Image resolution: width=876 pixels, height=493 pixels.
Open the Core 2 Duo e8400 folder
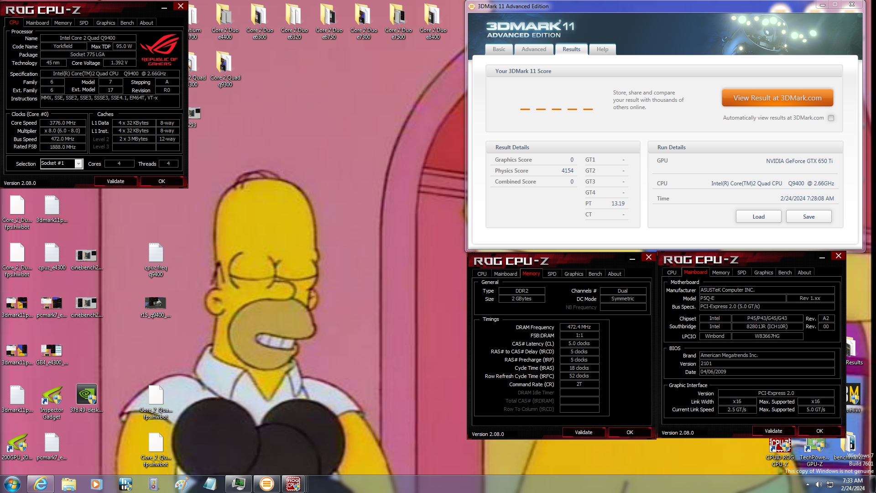(x=433, y=21)
